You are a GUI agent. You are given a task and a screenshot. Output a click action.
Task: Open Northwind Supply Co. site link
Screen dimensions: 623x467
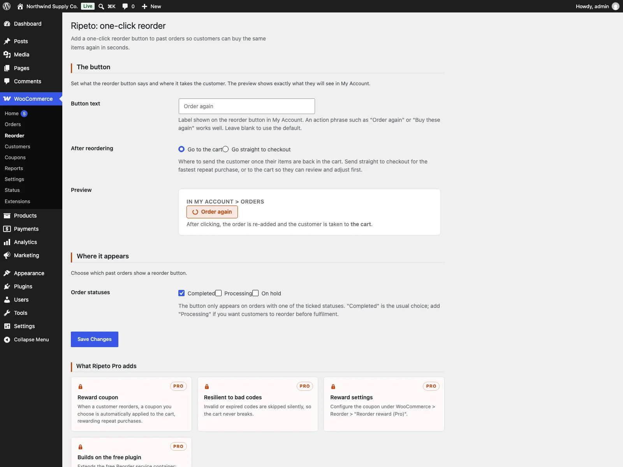tap(52, 6)
